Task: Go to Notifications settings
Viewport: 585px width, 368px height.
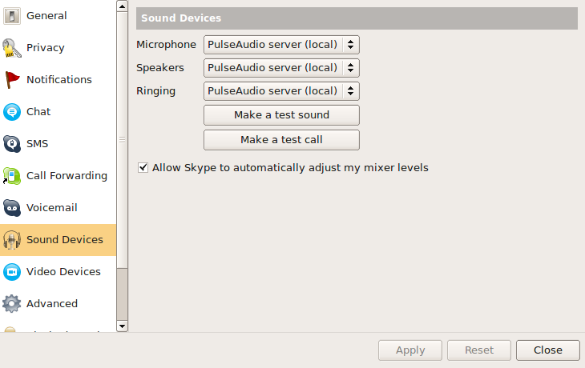Action: (x=59, y=80)
